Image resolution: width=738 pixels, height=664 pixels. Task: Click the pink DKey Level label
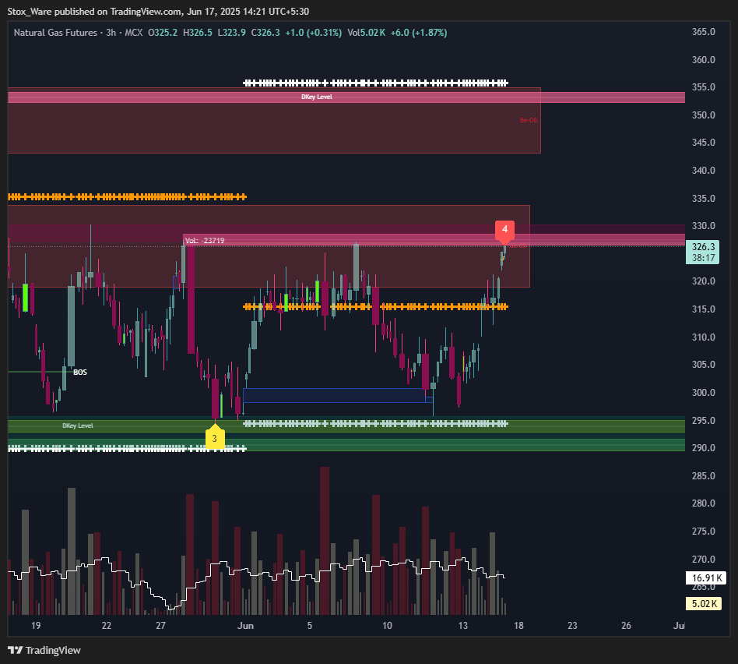pyautogui.click(x=317, y=97)
